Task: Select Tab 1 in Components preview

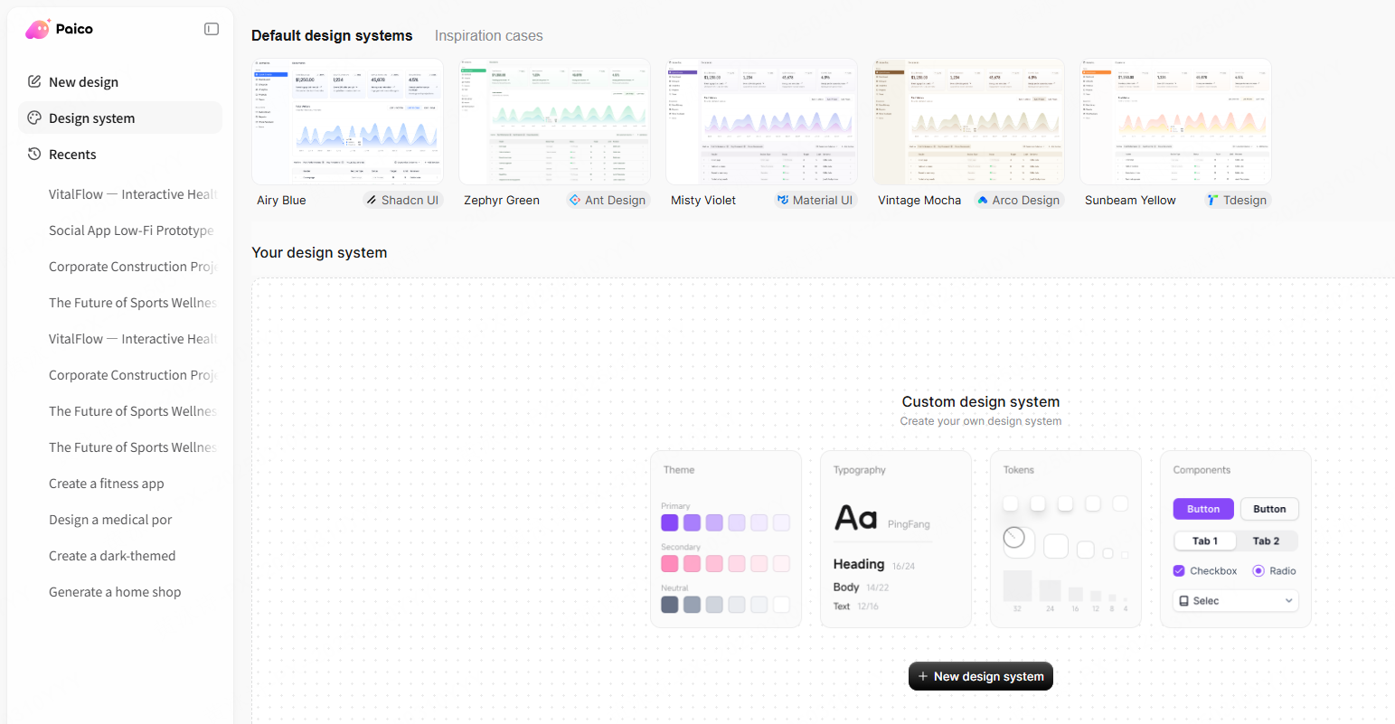Action: tap(1204, 541)
